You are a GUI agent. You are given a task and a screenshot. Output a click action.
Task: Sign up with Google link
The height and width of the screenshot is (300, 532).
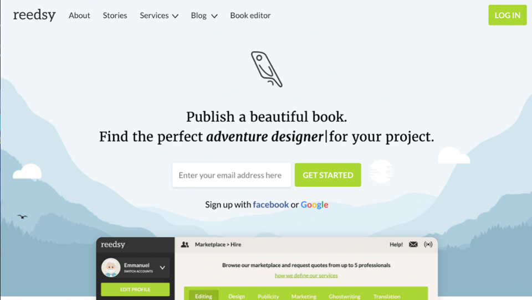[315, 205]
